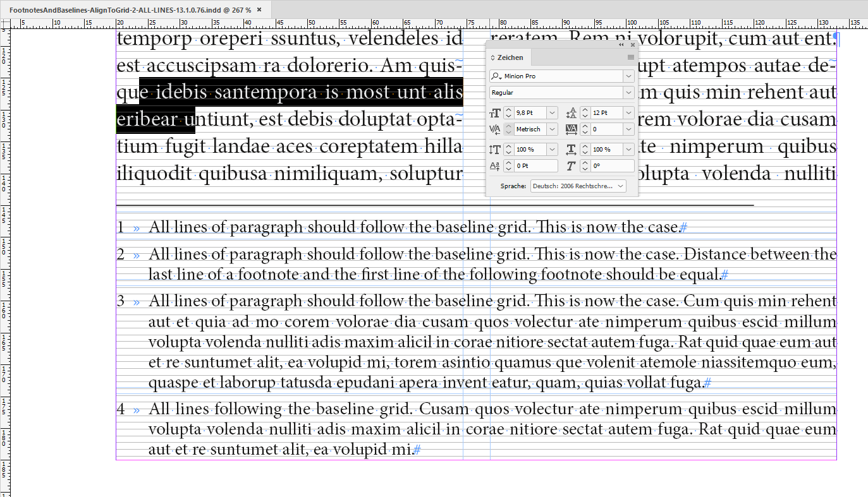Click the kerning icon next to Metrisch
The width and height of the screenshot is (868, 497).
495,129
